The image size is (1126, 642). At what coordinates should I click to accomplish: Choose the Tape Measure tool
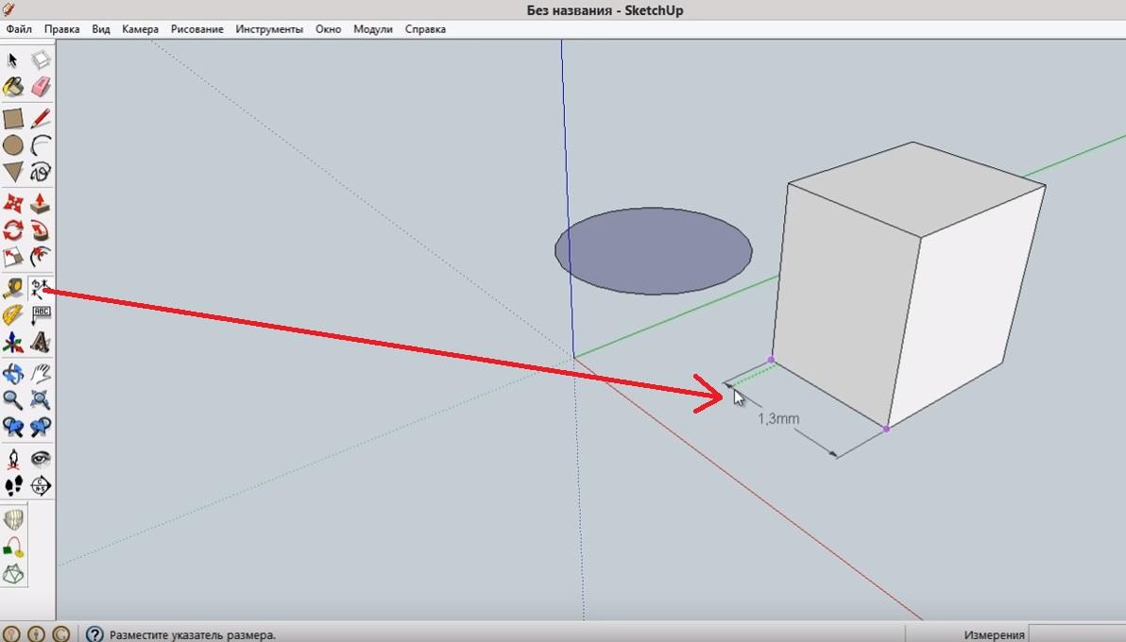click(x=13, y=288)
